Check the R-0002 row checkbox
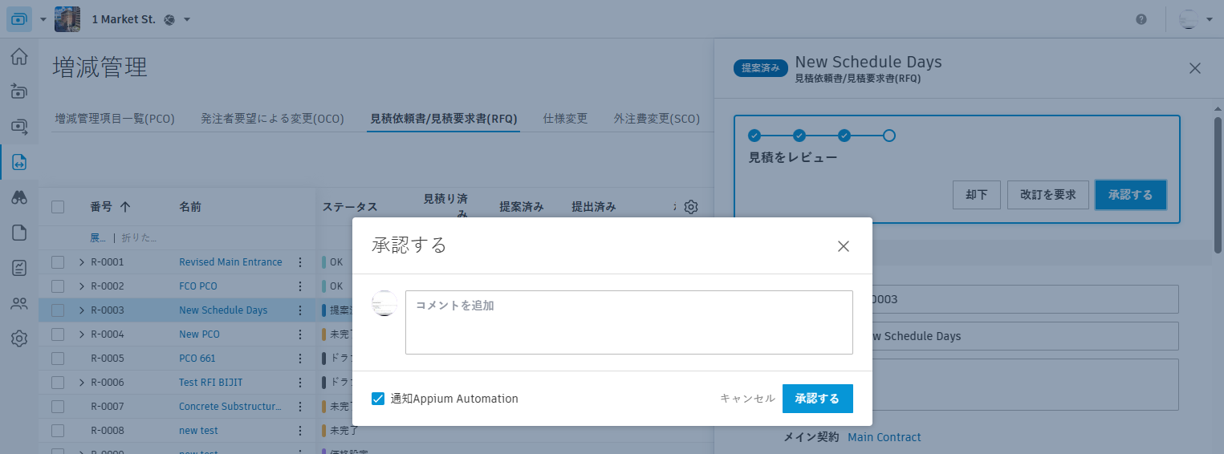Viewport: 1224px width, 454px height. [58, 286]
